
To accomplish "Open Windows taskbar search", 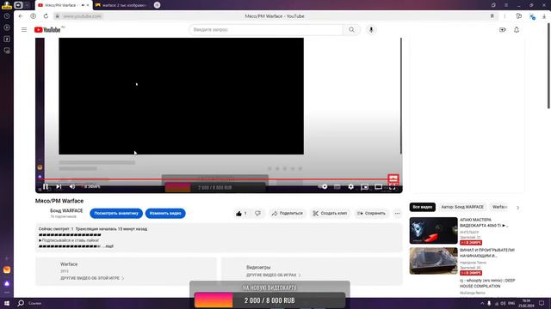I will tap(21, 303).
